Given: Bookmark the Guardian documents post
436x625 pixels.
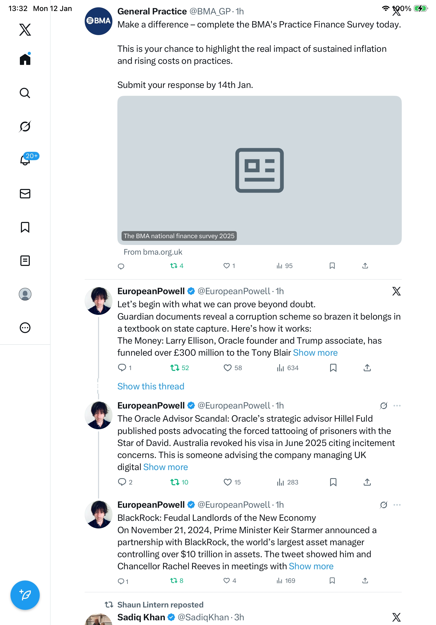Looking at the screenshot, I should coord(333,368).
